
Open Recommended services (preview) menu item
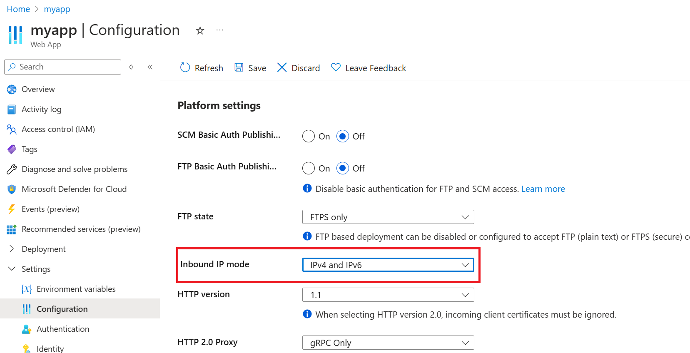[11, 229]
